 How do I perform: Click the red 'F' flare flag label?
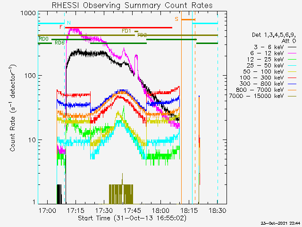point(61,27)
